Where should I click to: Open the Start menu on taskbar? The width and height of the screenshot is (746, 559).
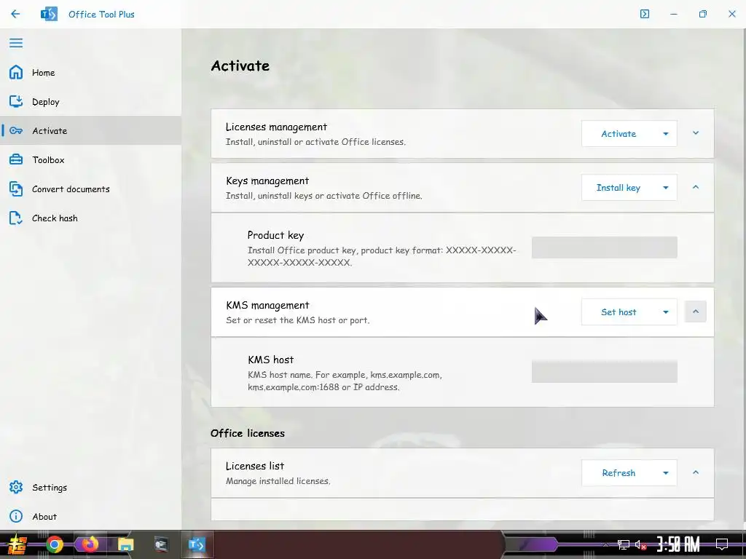point(17,544)
